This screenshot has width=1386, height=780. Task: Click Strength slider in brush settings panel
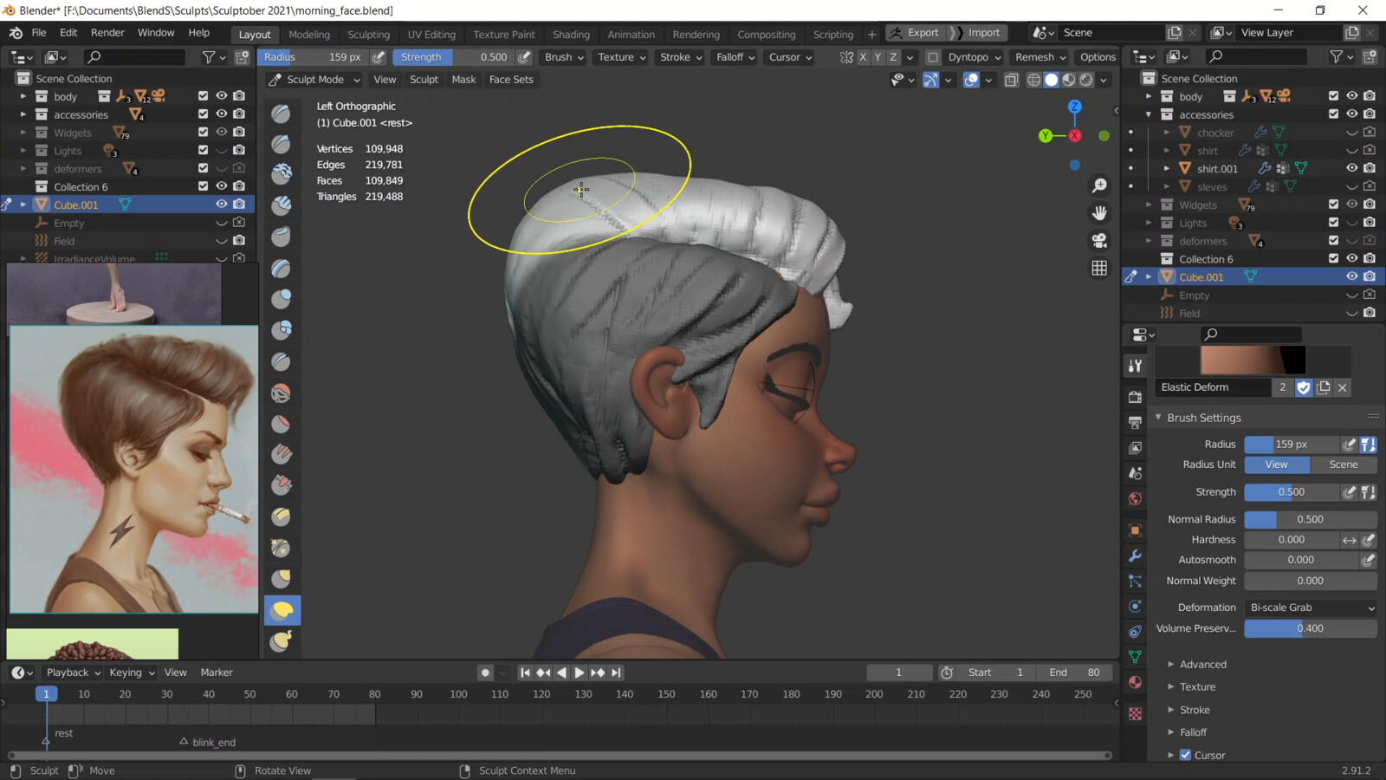click(1292, 492)
